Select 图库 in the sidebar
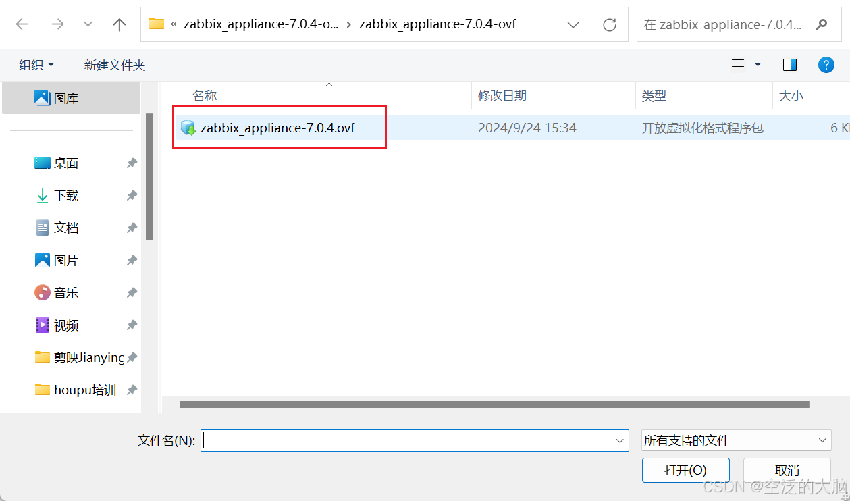Image resolution: width=850 pixels, height=501 pixels. [x=71, y=98]
